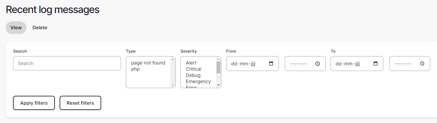Switch to the Delete tab
Viewport: 437px width, 123px height.
(x=40, y=27)
